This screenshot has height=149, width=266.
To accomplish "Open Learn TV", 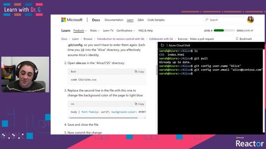I will [108, 31].
